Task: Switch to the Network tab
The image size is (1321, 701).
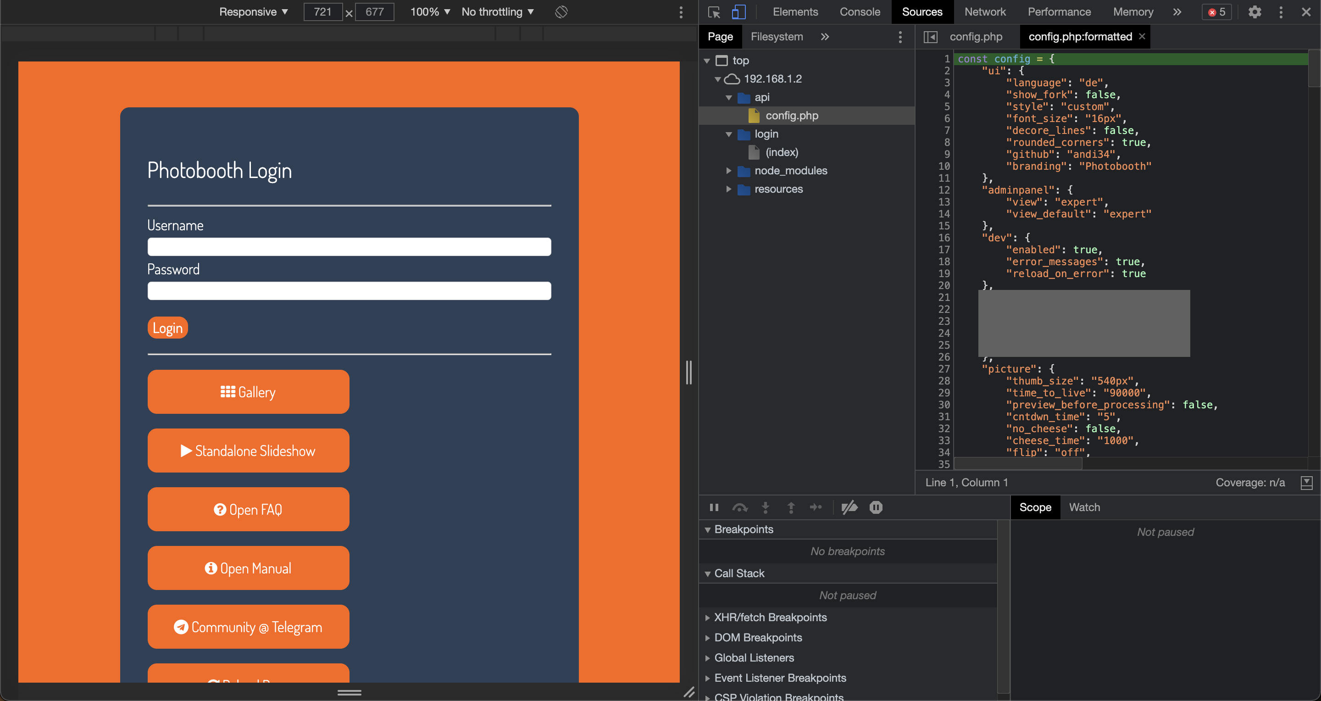Action: click(985, 12)
